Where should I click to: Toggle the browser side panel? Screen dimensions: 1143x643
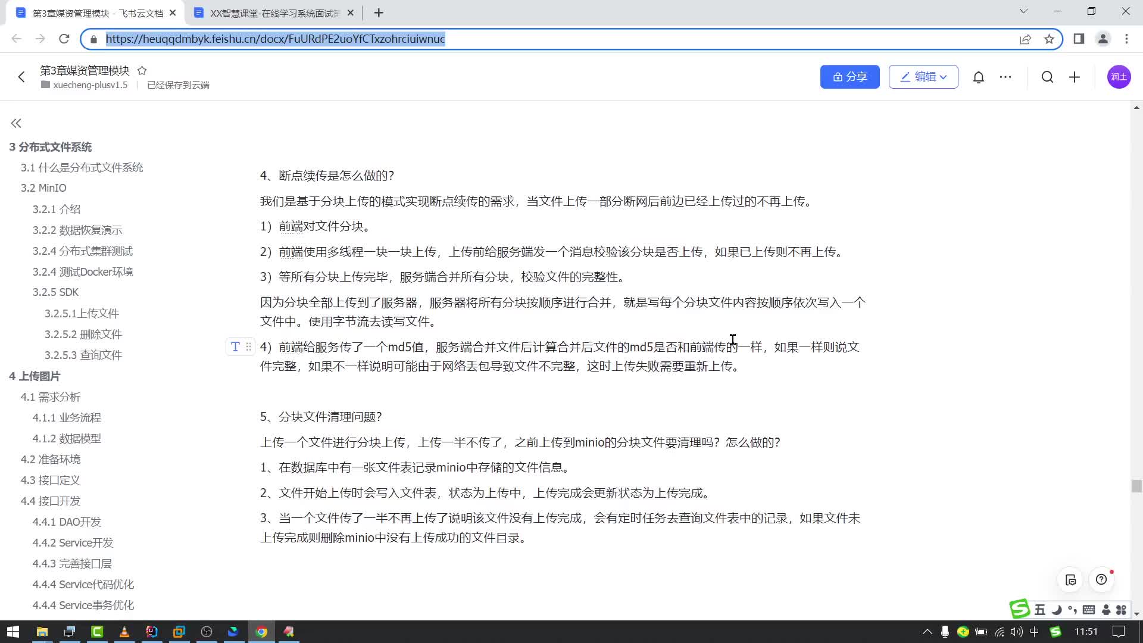[1079, 39]
